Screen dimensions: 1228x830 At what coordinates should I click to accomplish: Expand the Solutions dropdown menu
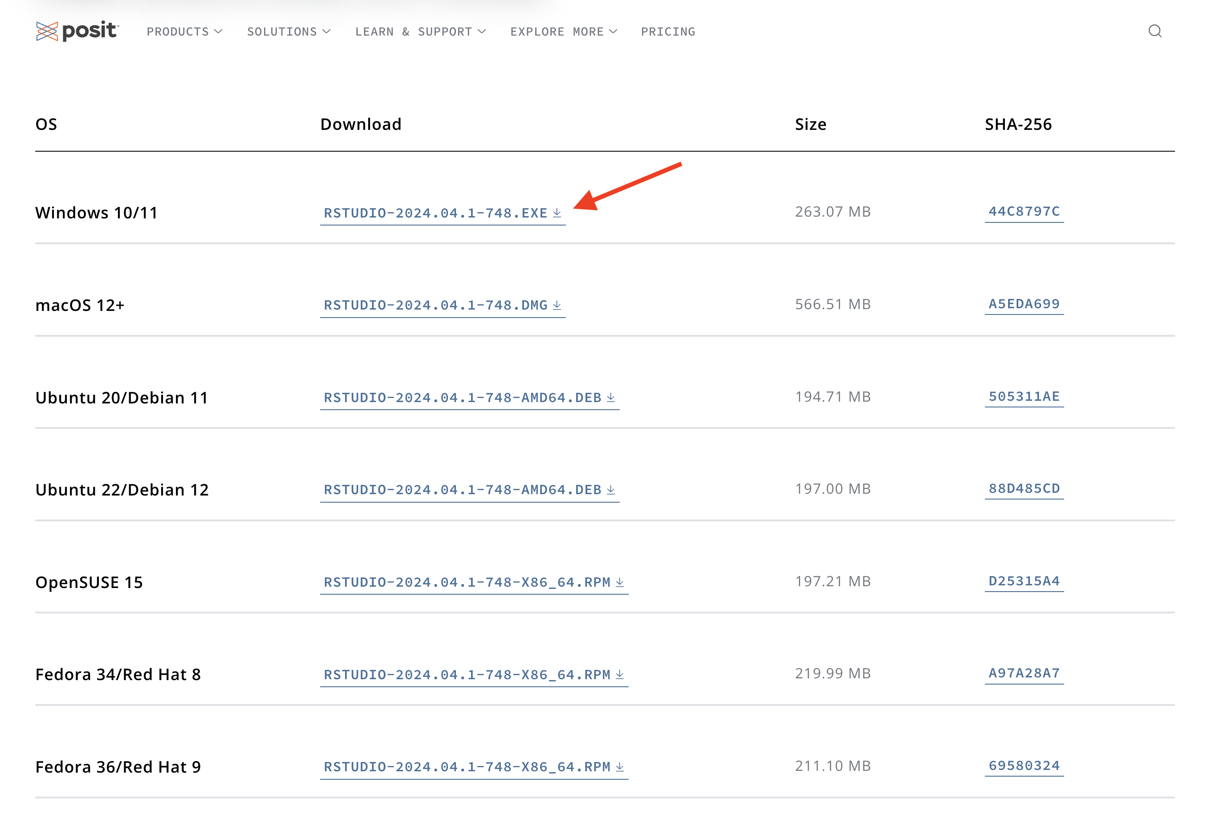pos(289,32)
